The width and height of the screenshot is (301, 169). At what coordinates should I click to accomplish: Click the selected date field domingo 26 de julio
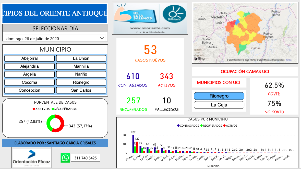51,39
